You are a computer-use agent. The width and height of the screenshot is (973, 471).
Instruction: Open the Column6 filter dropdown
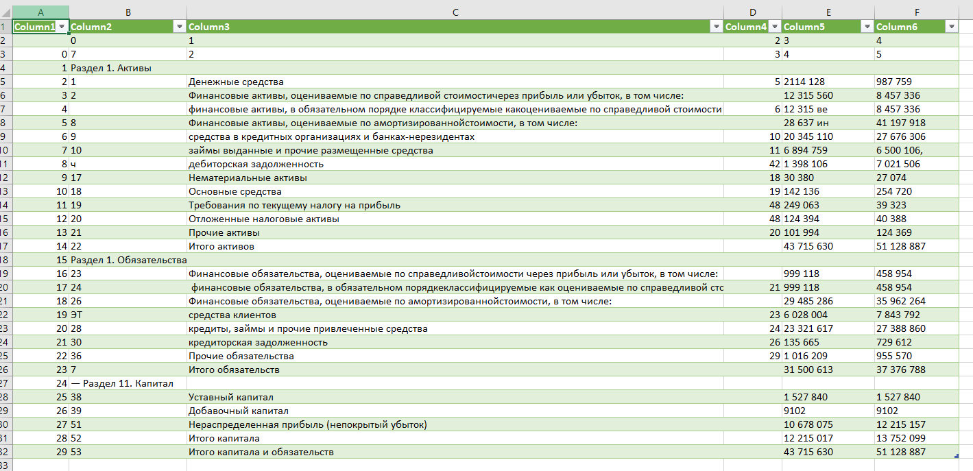coord(951,27)
